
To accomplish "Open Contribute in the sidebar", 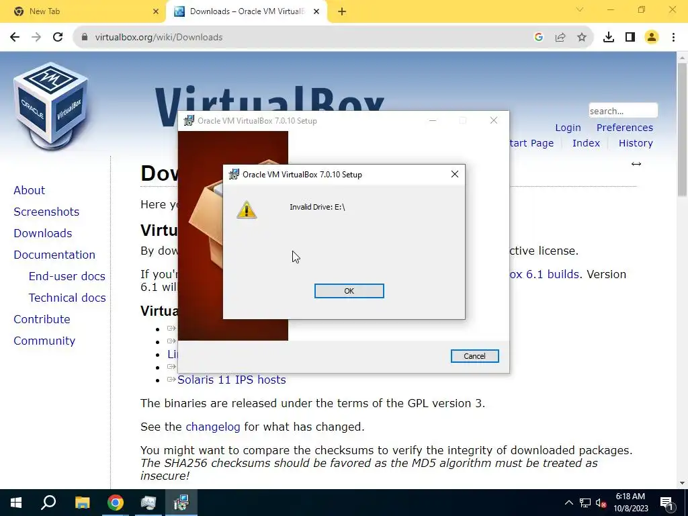I will (42, 319).
